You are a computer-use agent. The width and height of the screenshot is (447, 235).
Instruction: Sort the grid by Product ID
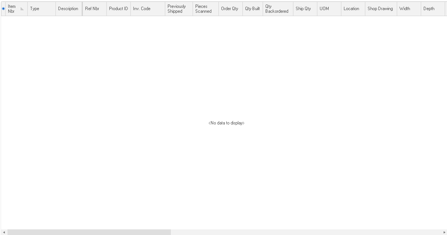(x=118, y=9)
